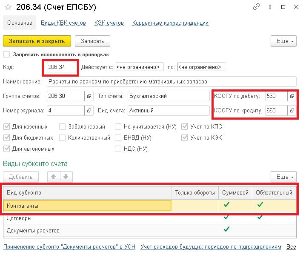Open the КОСГУ по дебету 560 record
303x255 pixels.
pos(292,96)
